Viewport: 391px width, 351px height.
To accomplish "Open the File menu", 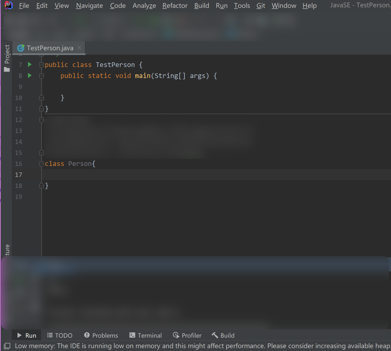I will click(24, 5).
